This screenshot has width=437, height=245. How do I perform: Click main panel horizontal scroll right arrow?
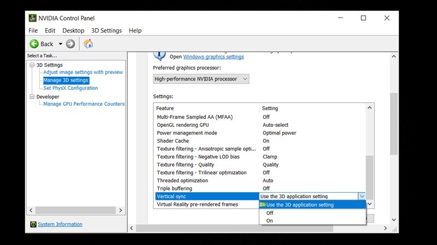[386, 228]
